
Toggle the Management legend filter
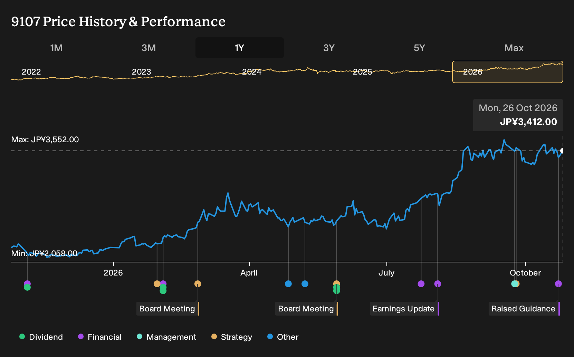[x=166, y=337]
